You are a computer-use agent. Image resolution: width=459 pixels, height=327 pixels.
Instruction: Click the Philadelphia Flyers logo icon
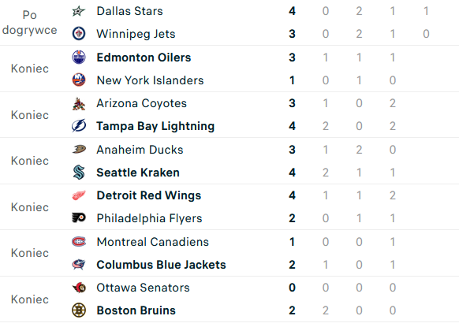78,218
